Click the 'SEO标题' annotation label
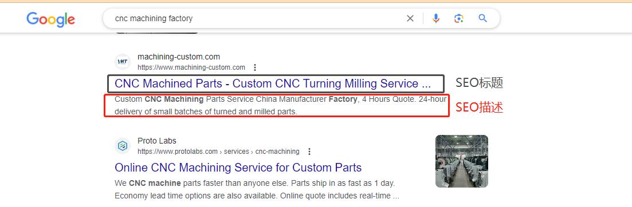The height and width of the screenshot is (207, 632). pyautogui.click(x=479, y=83)
